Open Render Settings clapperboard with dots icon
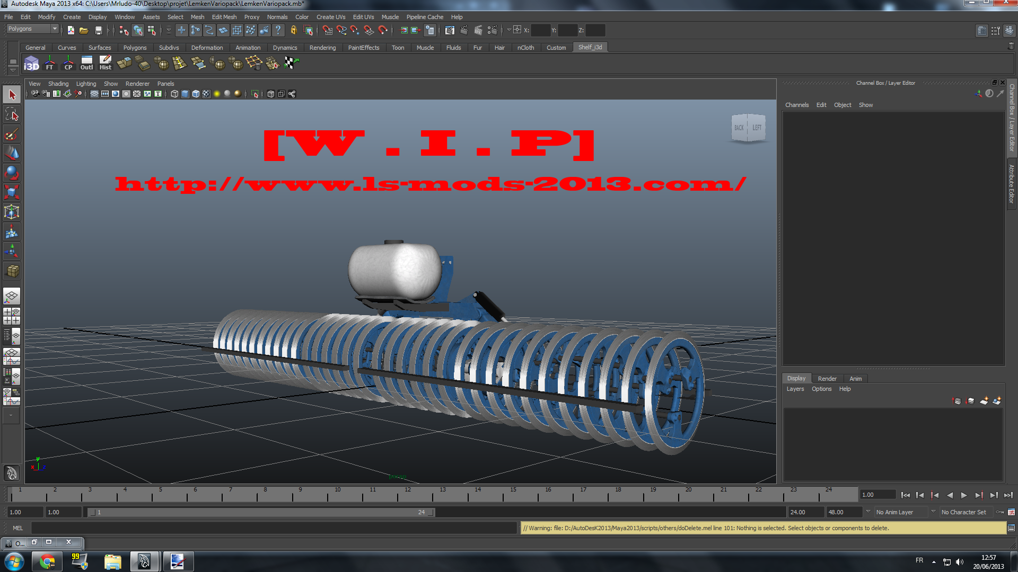This screenshot has width=1018, height=572. pyautogui.click(x=493, y=31)
